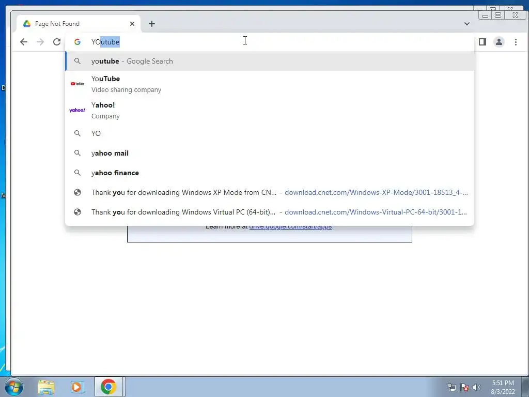Select Yahoo! Company suggestion
The width and height of the screenshot is (529, 397).
point(270,110)
